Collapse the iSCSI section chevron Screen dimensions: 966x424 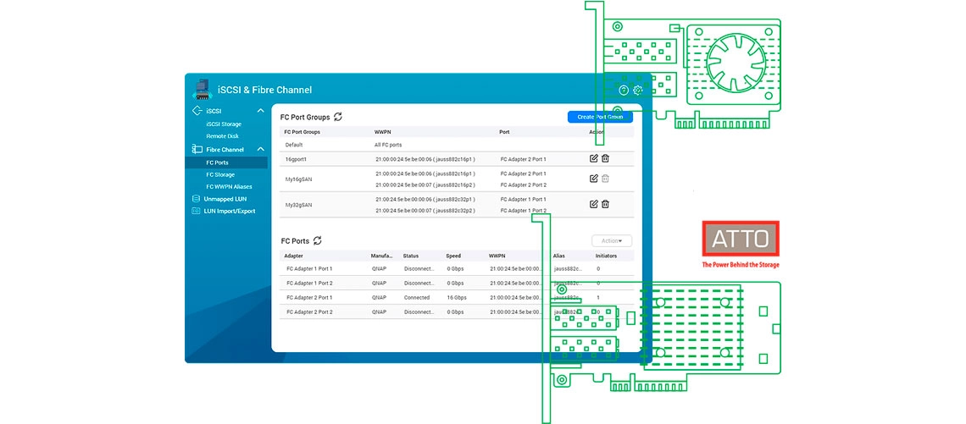pos(261,111)
